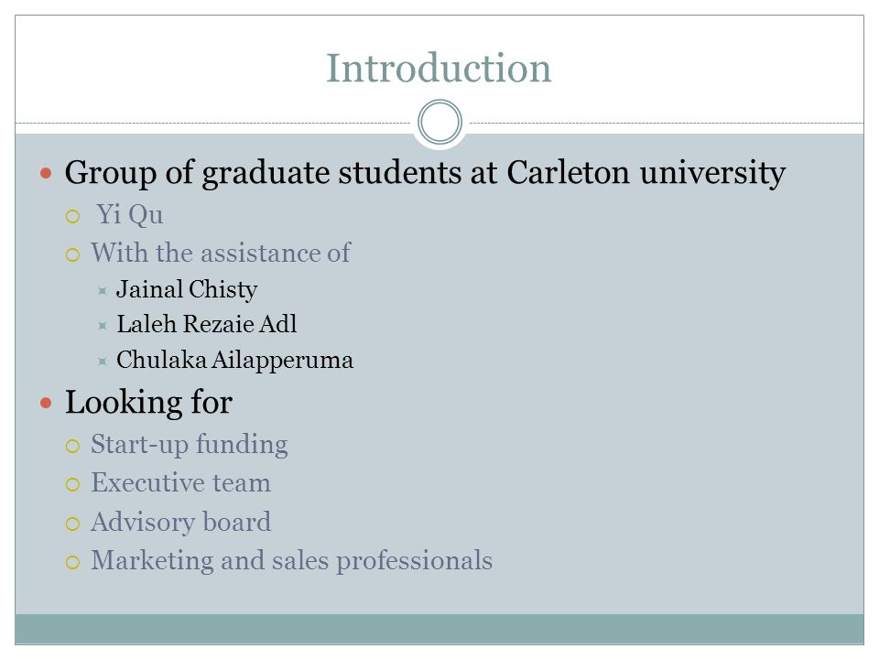Click the Introduction slide title
Screen dimensions: 879x659
pyautogui.click(x=439, y=69)
